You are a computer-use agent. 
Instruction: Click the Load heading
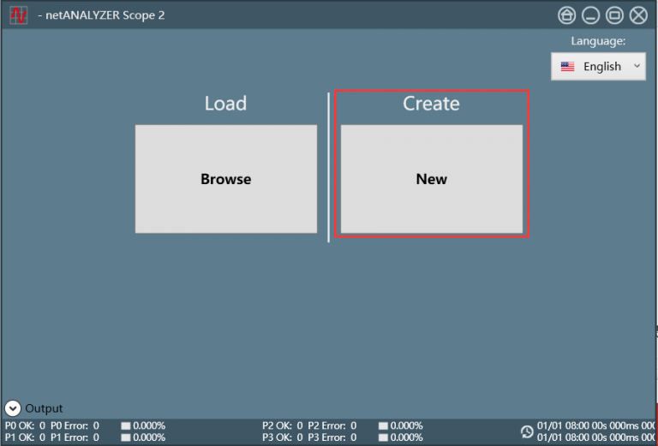pos(225,104)
